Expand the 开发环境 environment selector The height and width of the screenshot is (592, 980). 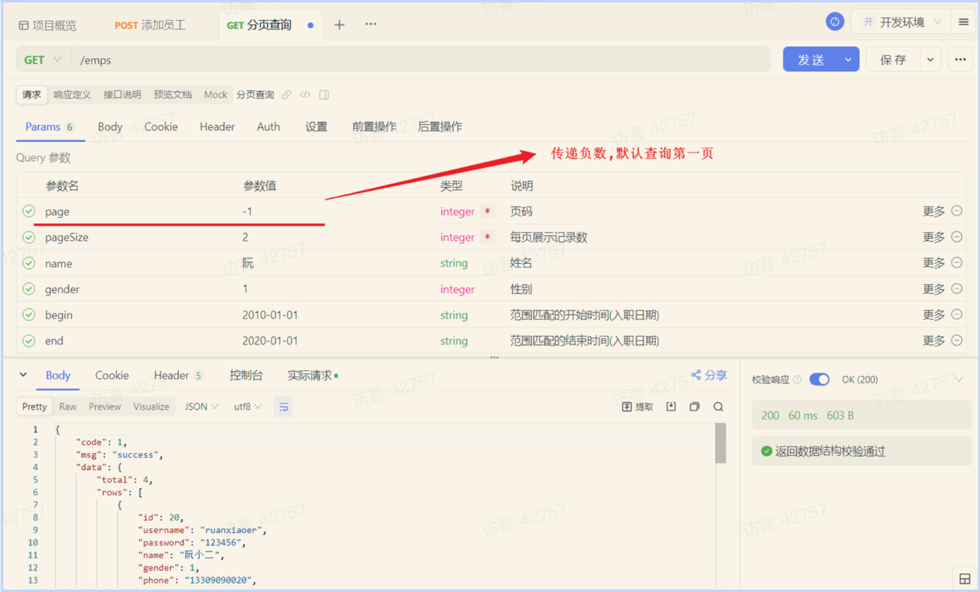click(902, 23)
